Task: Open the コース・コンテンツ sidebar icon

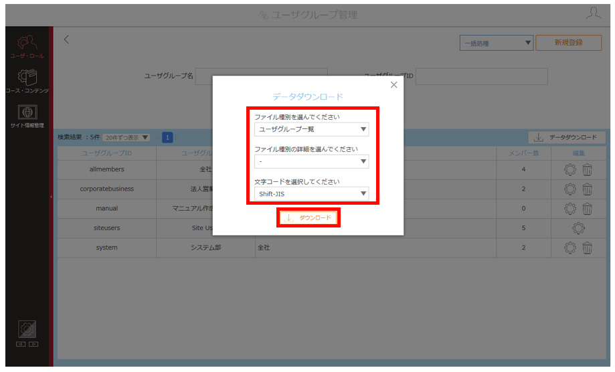Action: (27, 81)
